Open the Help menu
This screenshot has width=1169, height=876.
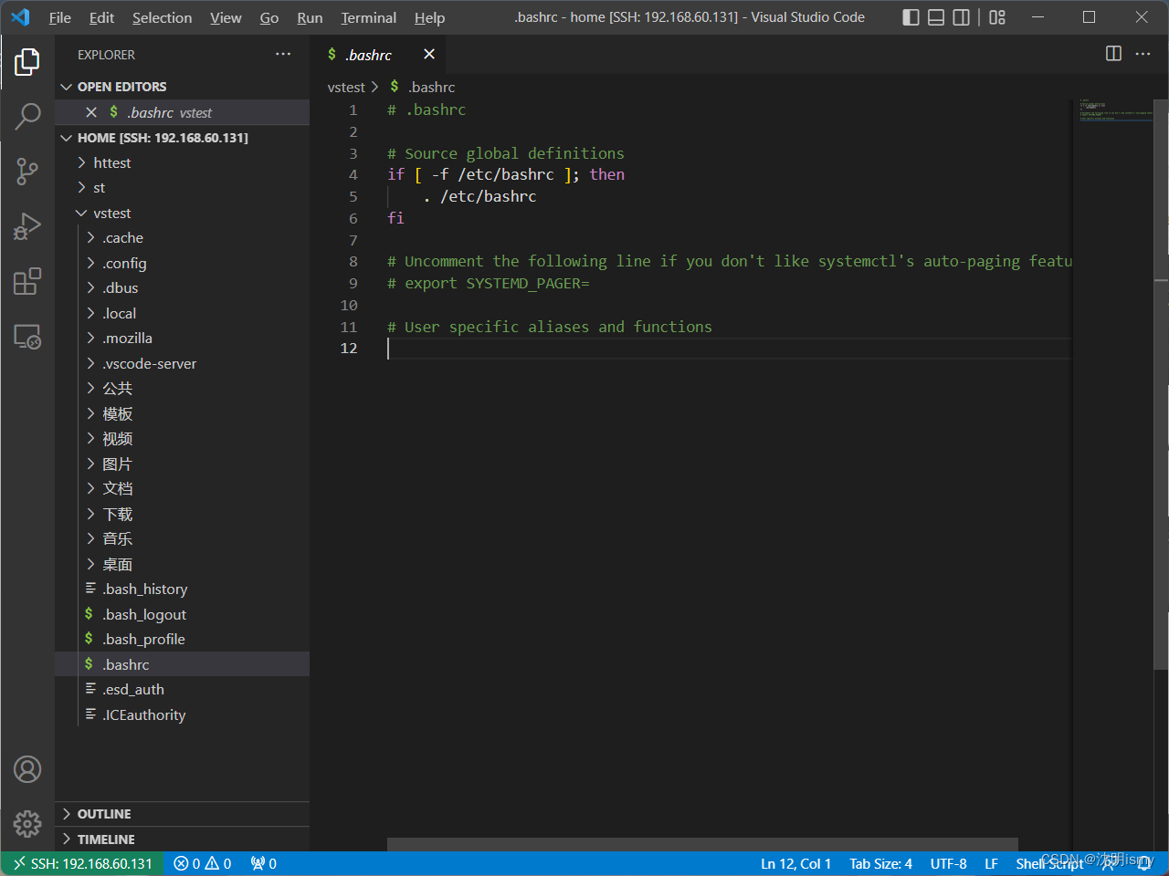coord(429,17)
